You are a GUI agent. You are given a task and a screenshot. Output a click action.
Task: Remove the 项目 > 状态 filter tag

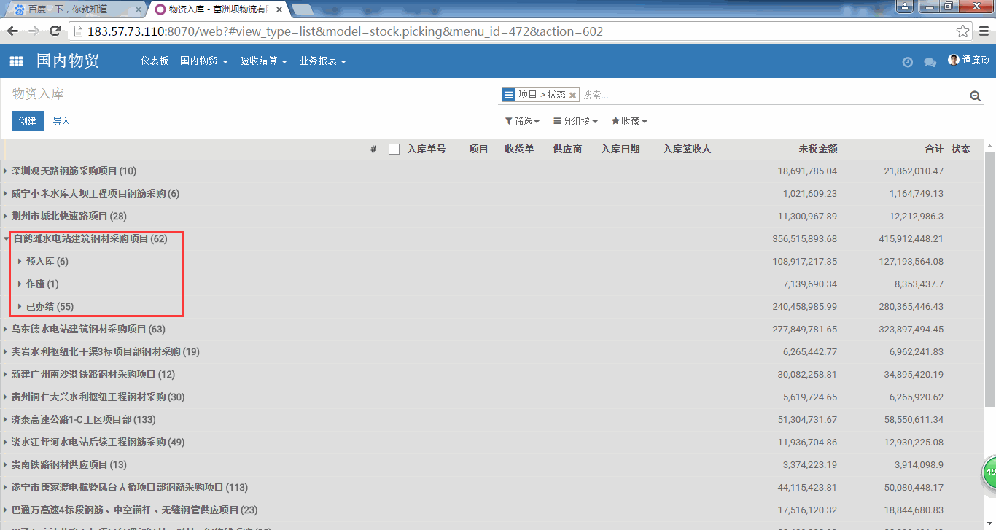(573, 96)
